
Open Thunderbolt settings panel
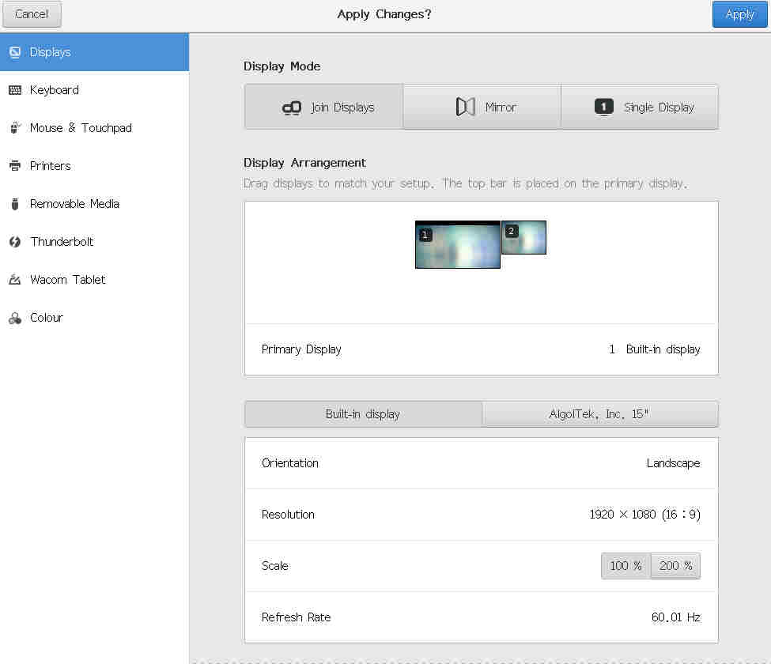[x=94, y=241]
